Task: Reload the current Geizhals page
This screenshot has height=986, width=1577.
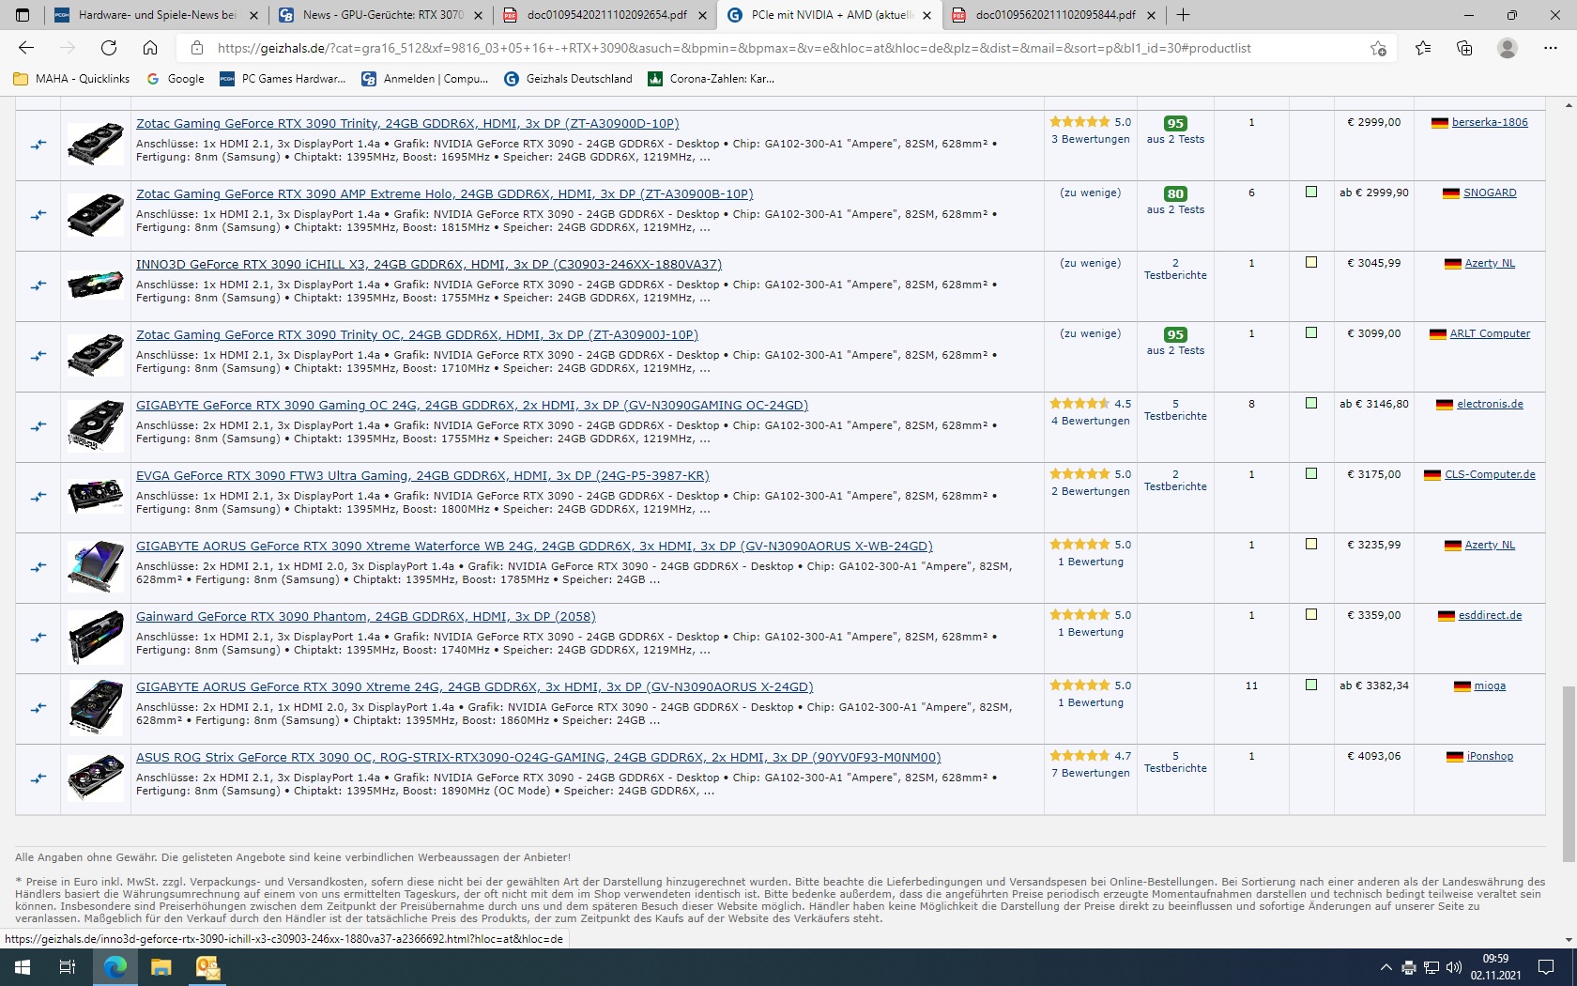Action: pos(109,48)
